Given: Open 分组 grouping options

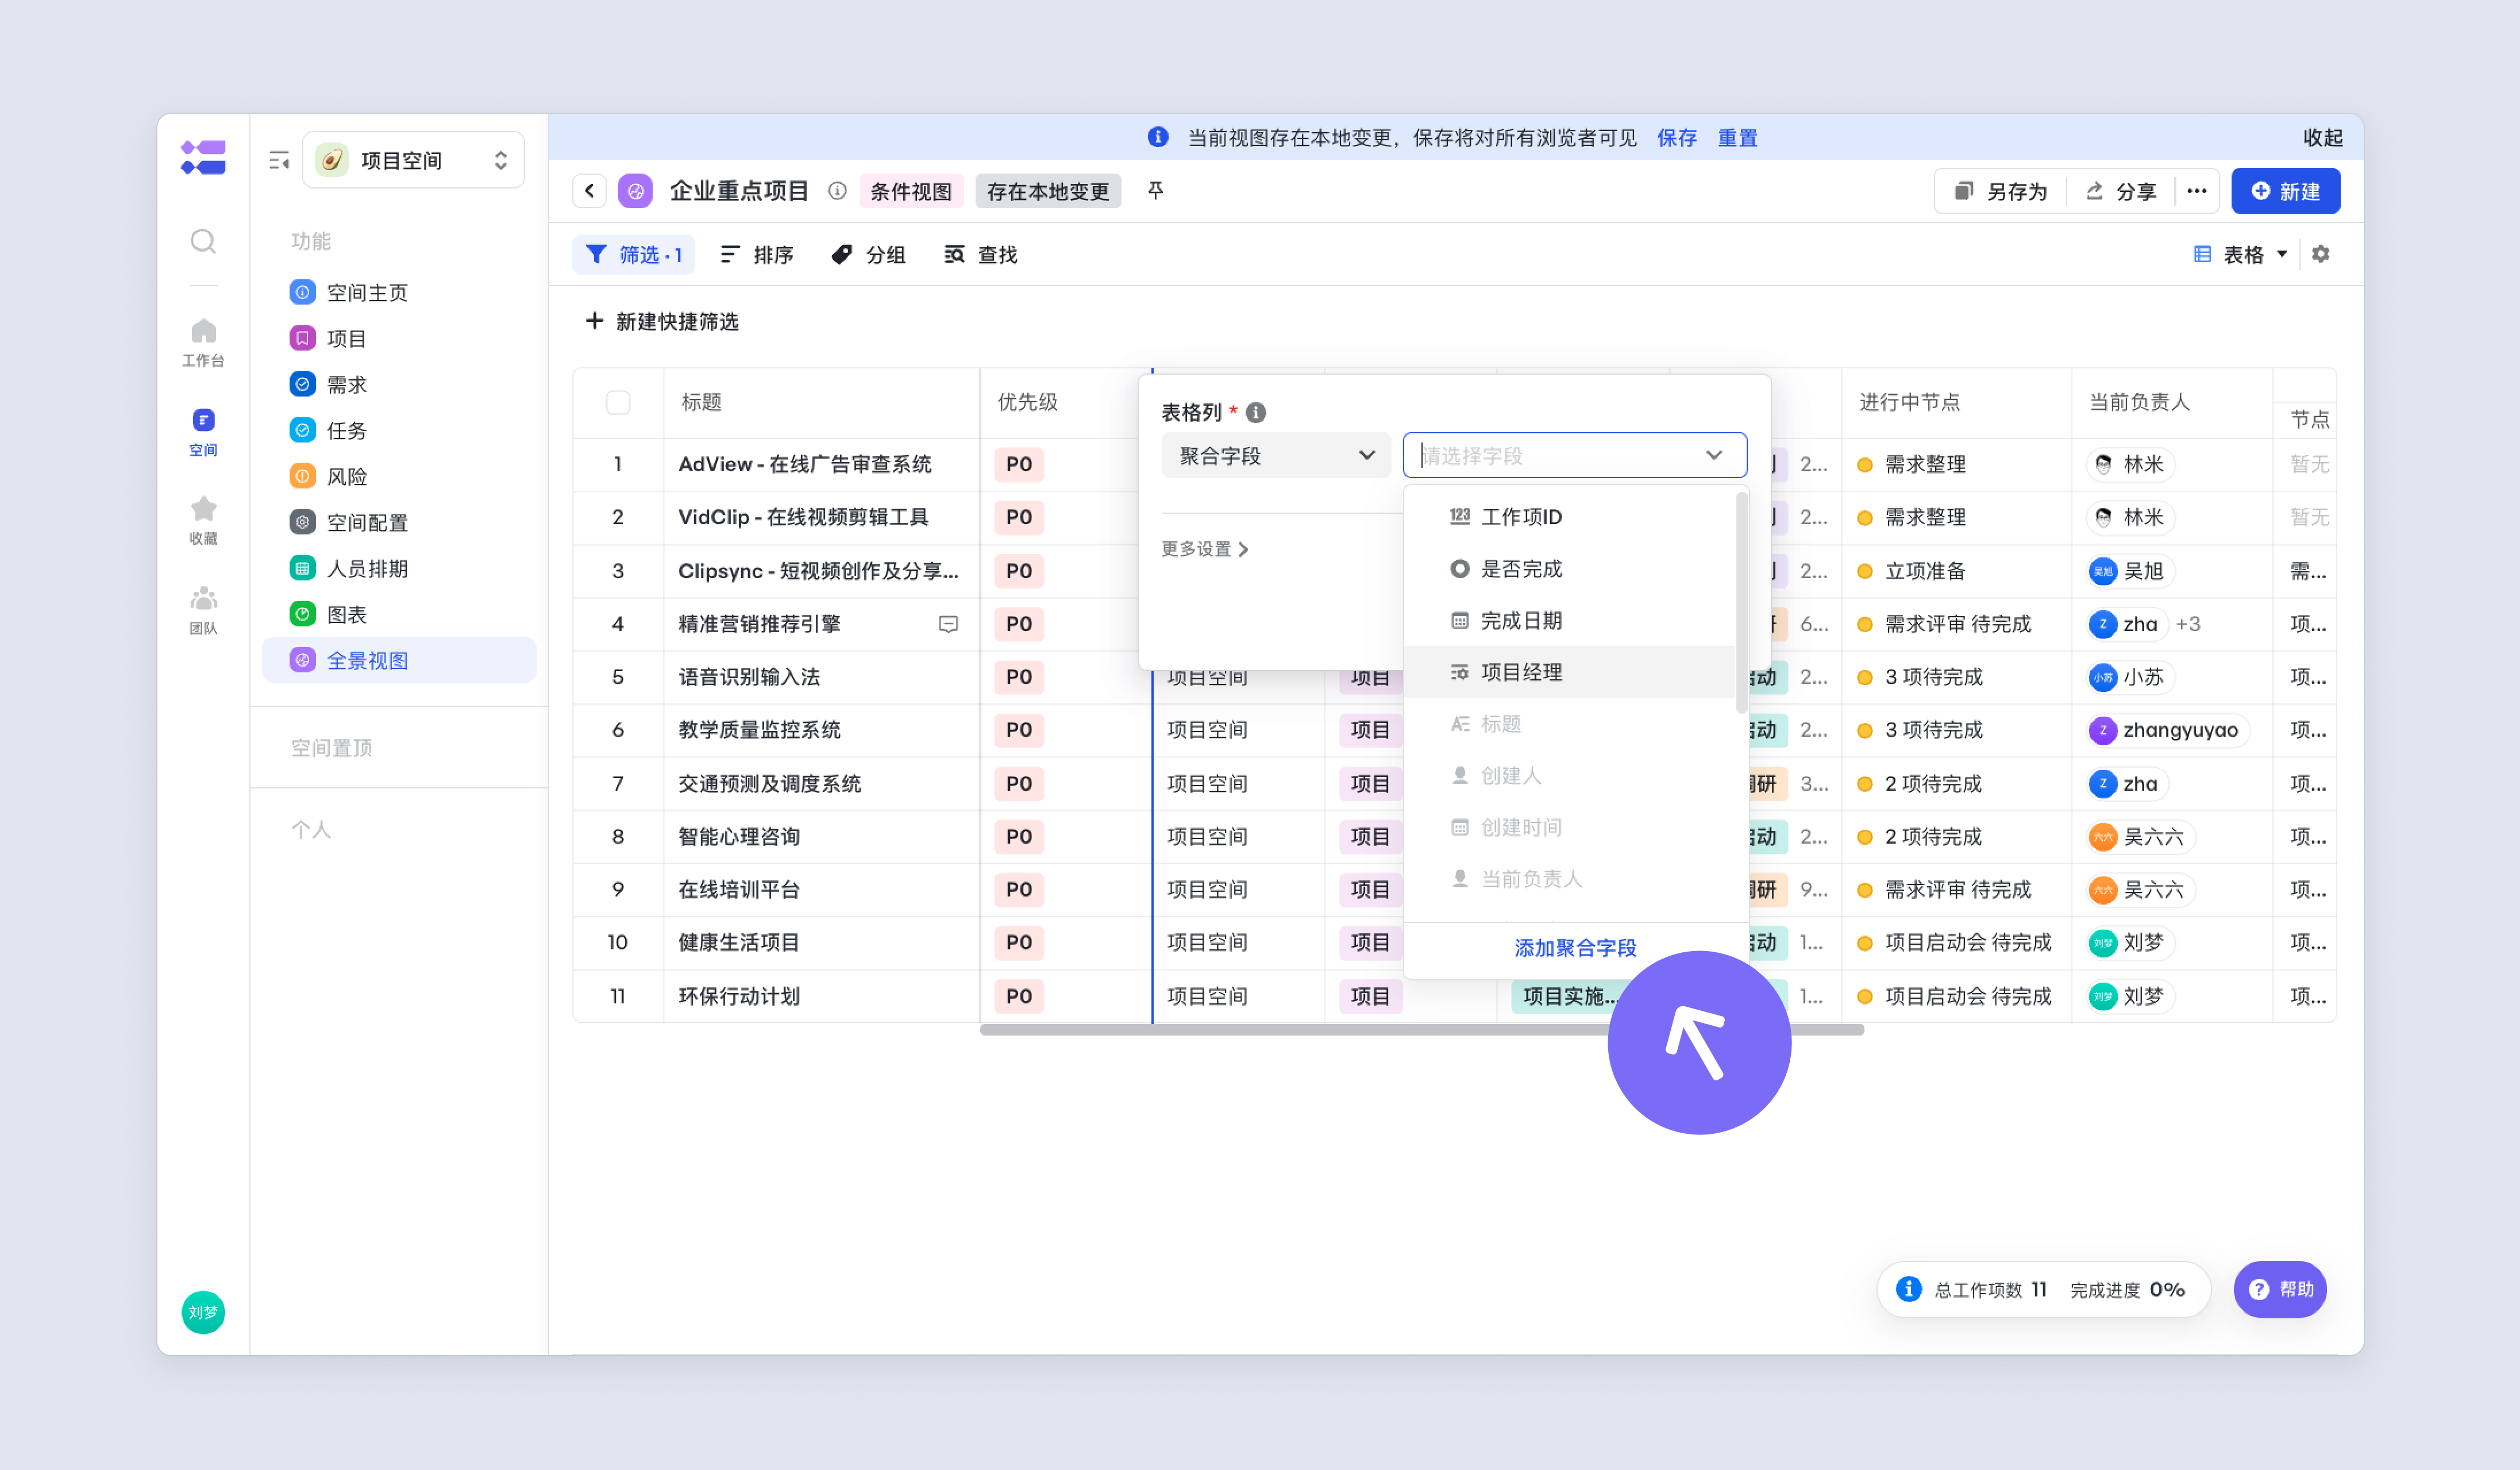Looking at the screenshot, I should coord(868,255).
